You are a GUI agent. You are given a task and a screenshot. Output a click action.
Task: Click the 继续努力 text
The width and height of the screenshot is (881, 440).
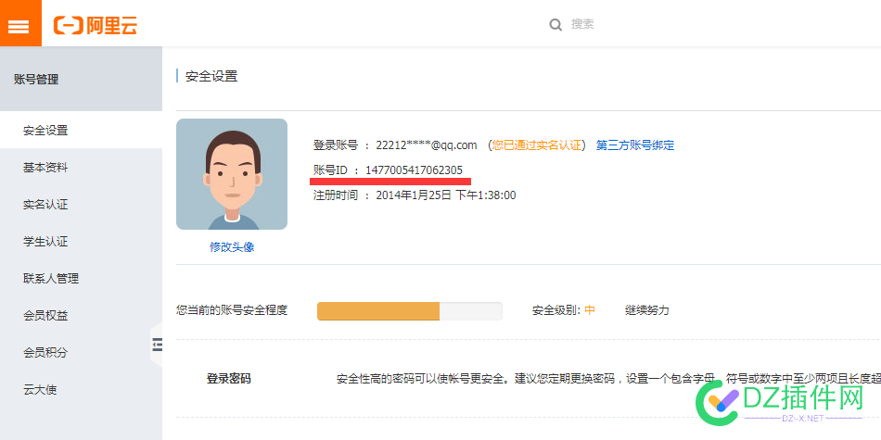click(x=647, y=309)
